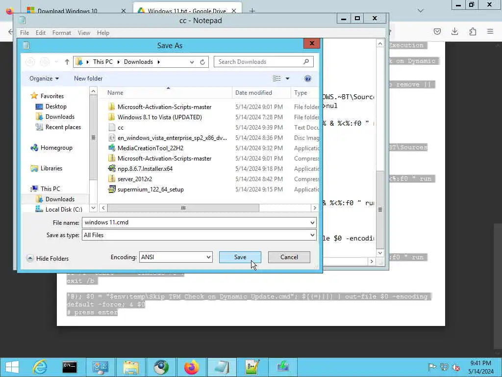This screenshot has height=377, width=502.
Task: Open Notepad++ from taskbar
Action: point(251,367)
